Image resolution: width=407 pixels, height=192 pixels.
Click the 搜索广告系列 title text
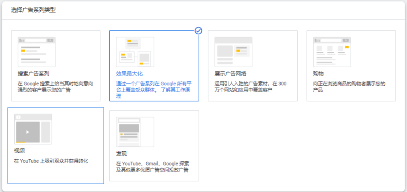tap(33, 74)
